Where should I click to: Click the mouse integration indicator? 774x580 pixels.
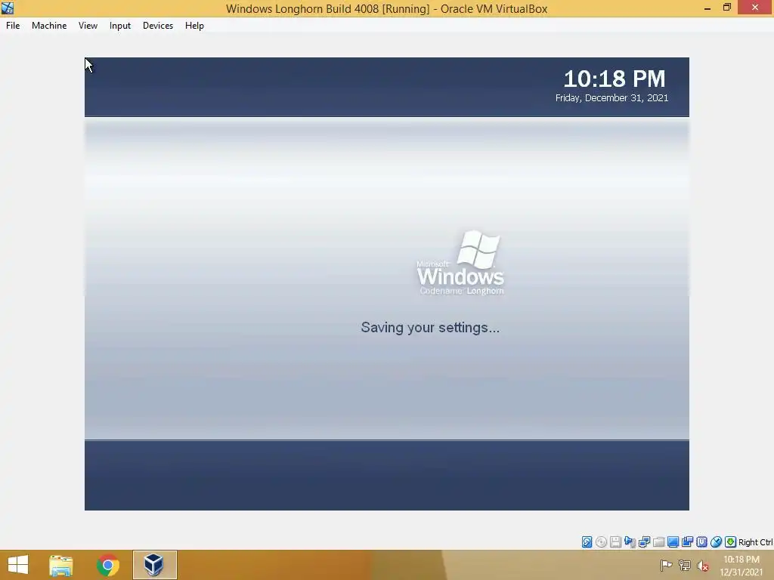[716, 542]
